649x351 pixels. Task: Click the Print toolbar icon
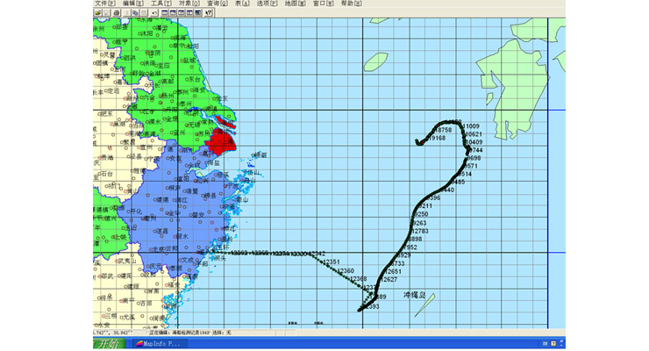(115, 13)
